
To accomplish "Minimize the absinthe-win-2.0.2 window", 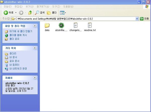I will [x=139, y=2].
